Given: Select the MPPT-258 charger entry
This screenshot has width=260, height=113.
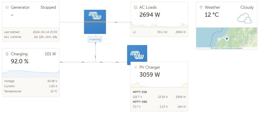Looking at the screenshot, I should pyautogui.click(x=159, y=95).
